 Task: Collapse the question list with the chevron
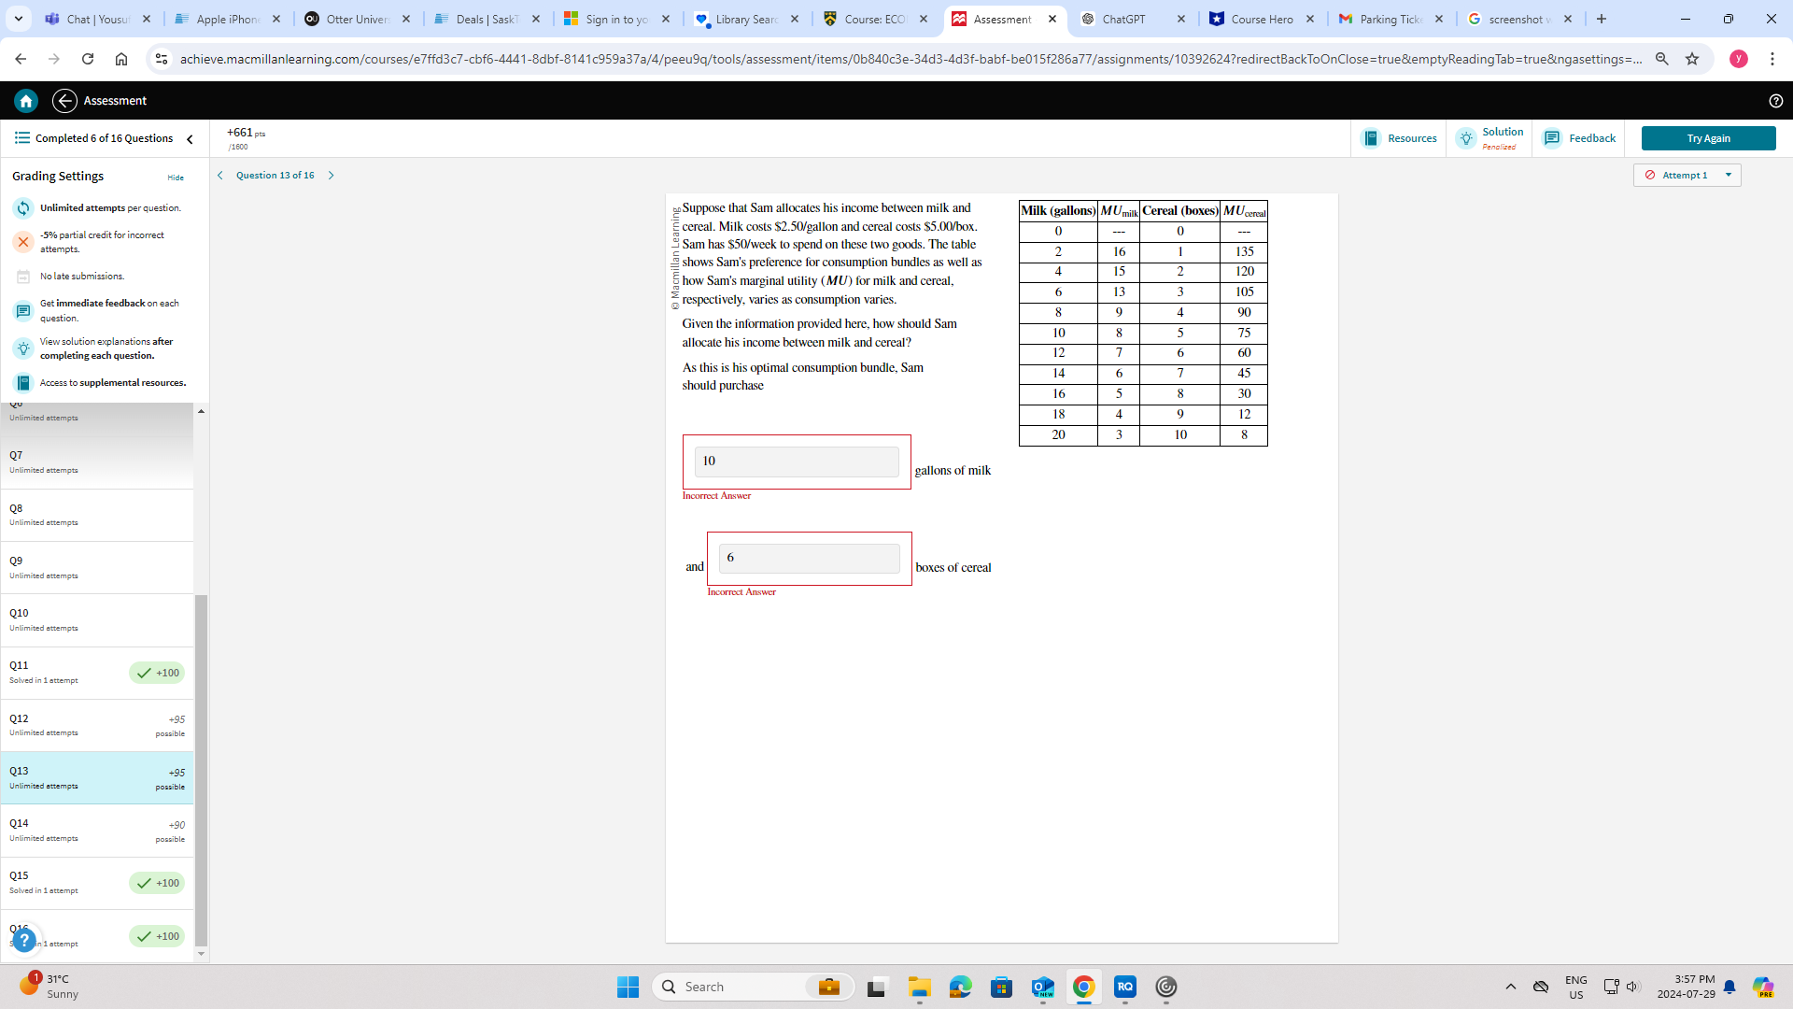[x=190, y=138]
